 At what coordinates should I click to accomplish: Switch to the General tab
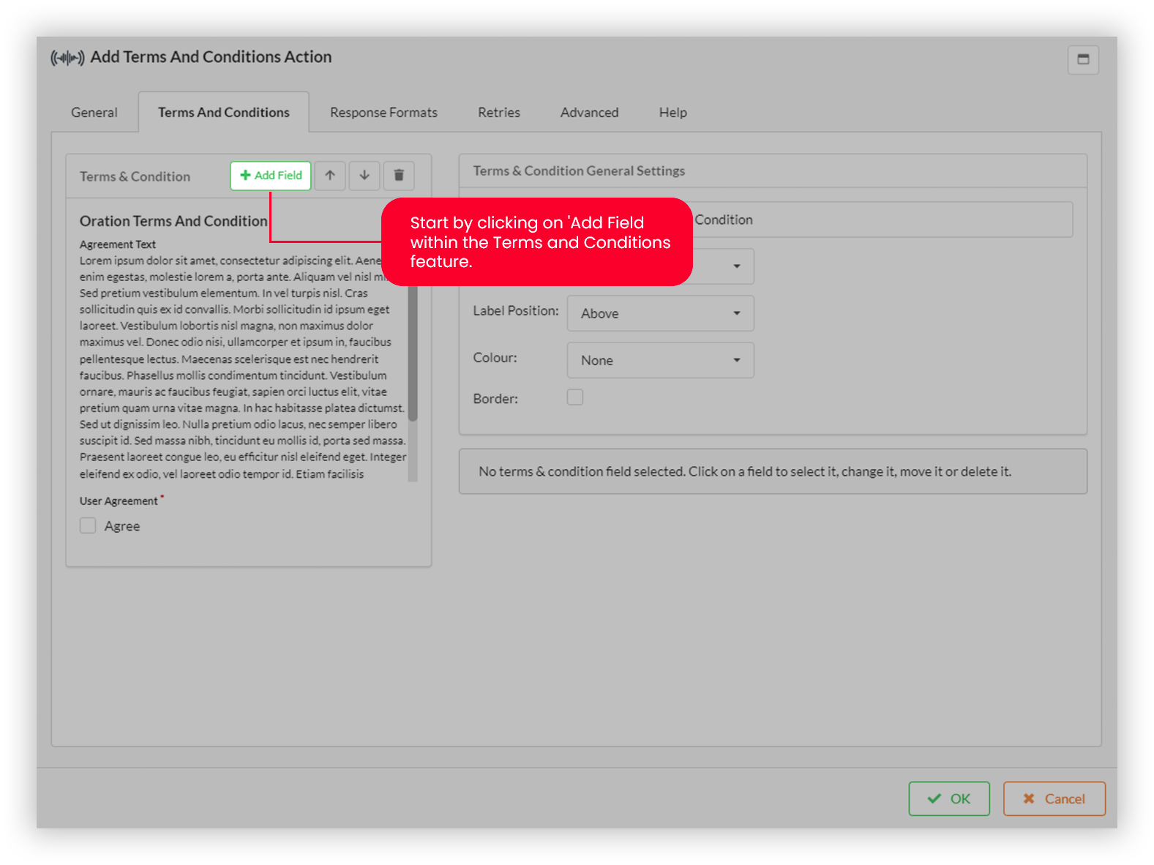pyautogui.click(x=94, y=113)
